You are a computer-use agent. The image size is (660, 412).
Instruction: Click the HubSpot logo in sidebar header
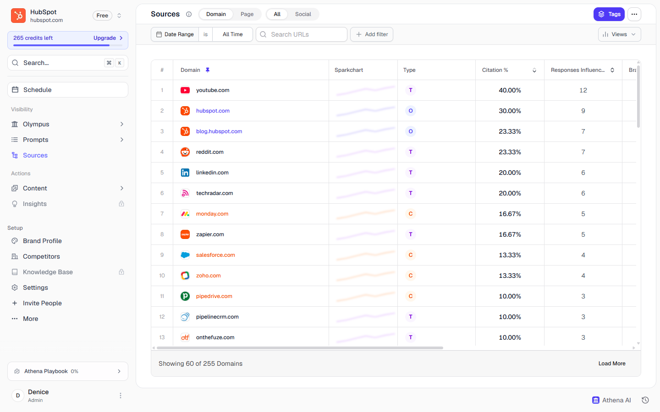[18, 16]
